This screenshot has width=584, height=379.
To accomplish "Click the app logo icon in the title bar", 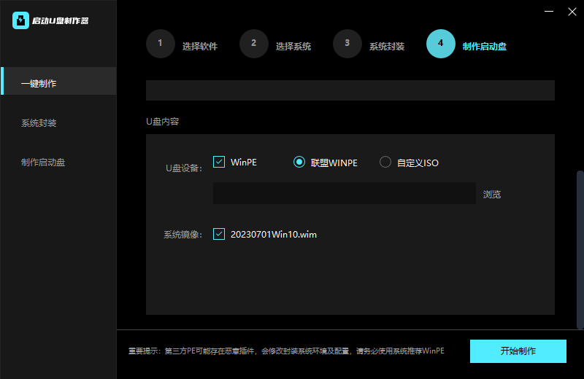I will point(20,20).
